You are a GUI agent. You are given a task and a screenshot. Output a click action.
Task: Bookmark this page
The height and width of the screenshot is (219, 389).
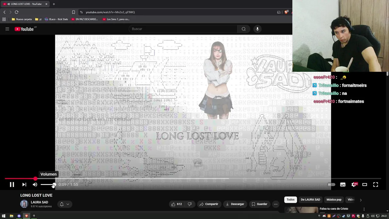[x=73, y=12]
